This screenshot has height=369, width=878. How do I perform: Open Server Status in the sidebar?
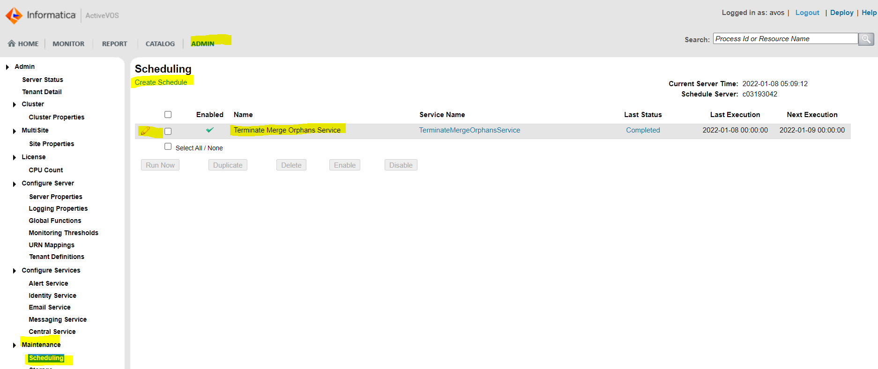(43, 80)
